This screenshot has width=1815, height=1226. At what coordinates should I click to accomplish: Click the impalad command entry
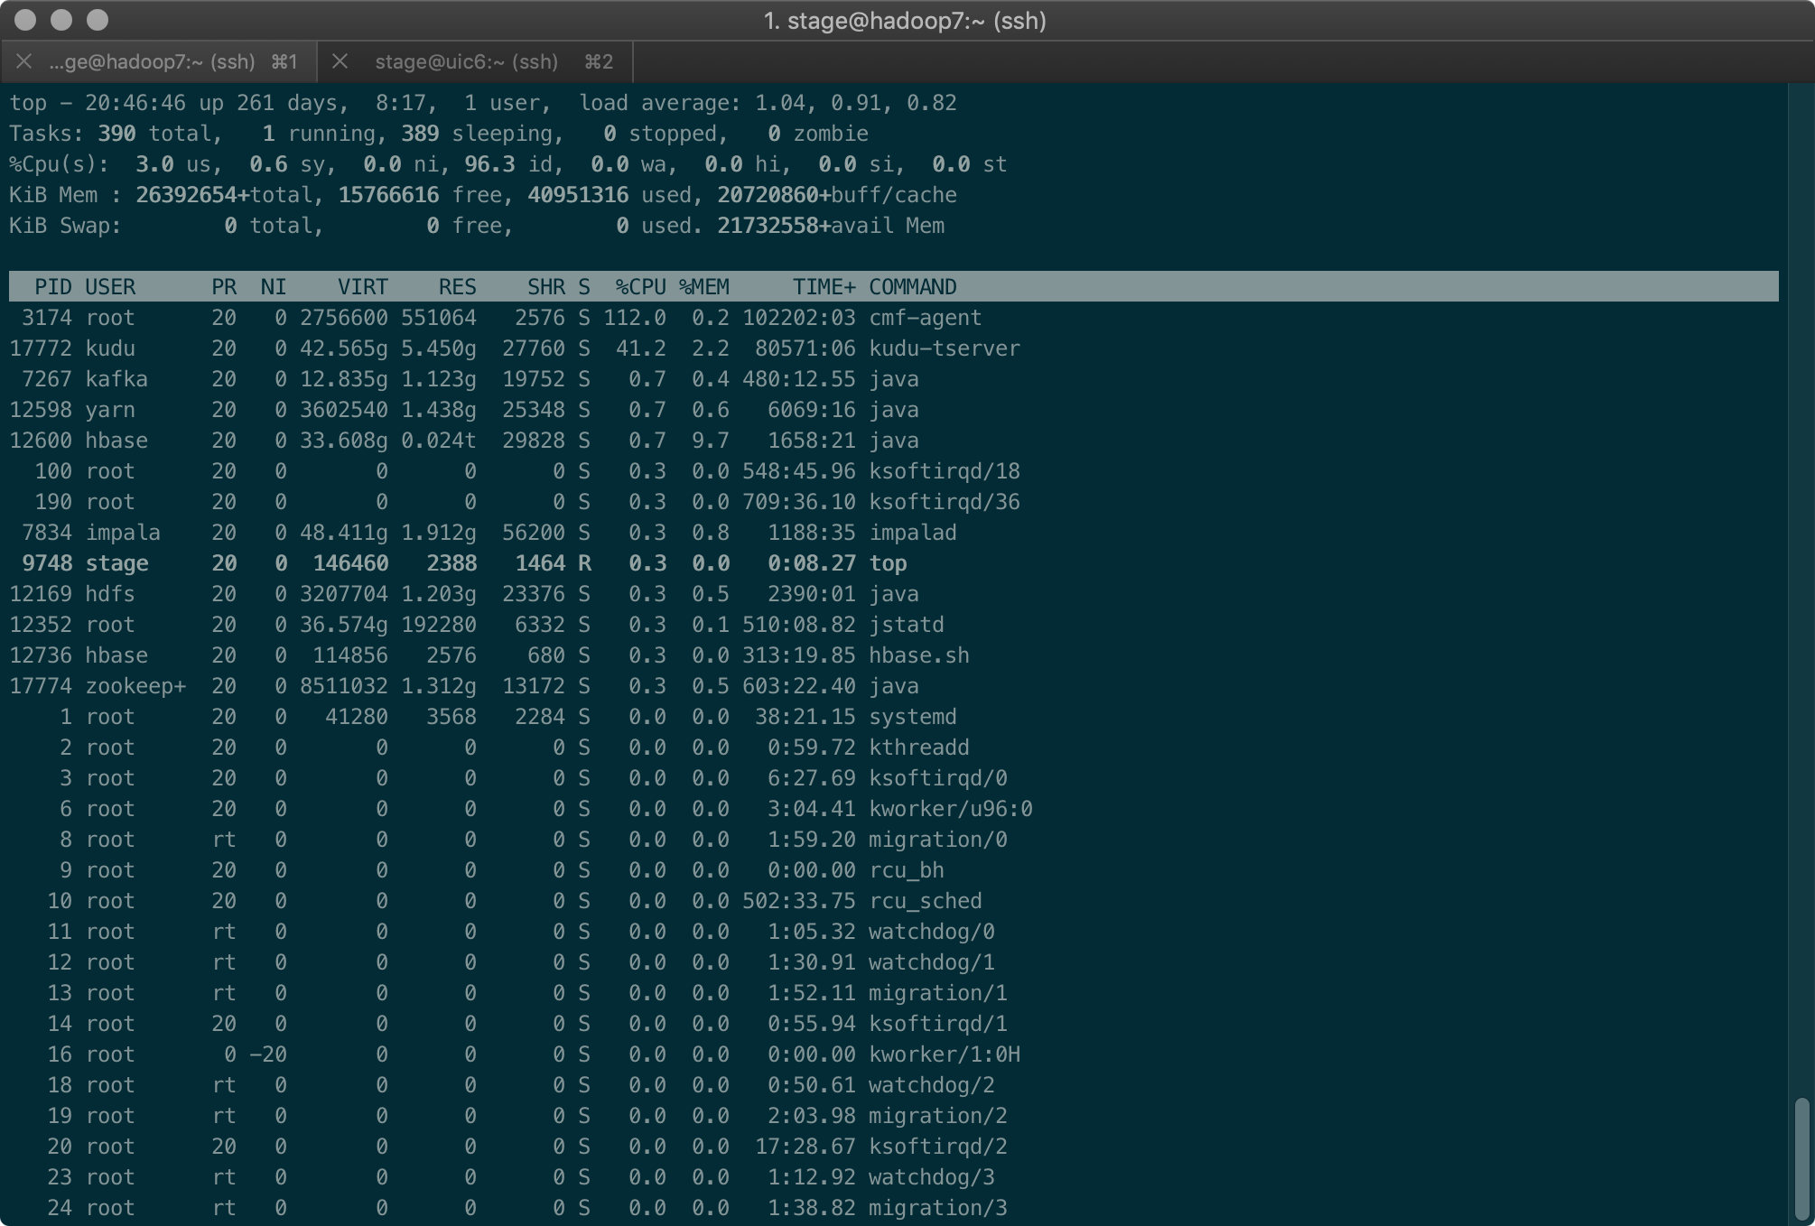click(x=912, y=533)
